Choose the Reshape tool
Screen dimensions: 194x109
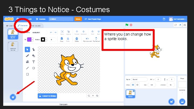(33, 50)
